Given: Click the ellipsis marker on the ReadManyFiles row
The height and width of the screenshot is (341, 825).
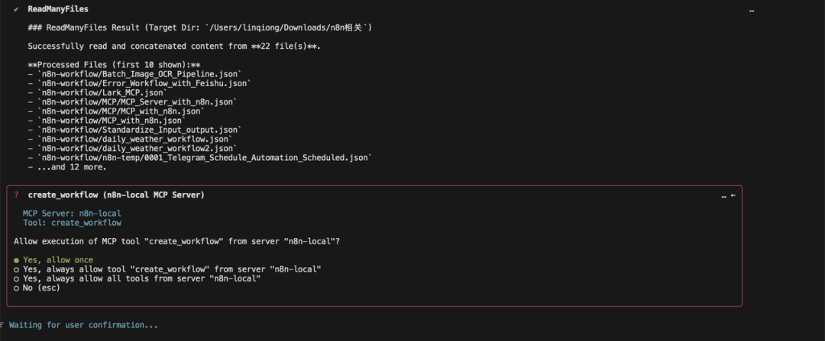Looking at the screenshot, I should [x=752, y=10].
